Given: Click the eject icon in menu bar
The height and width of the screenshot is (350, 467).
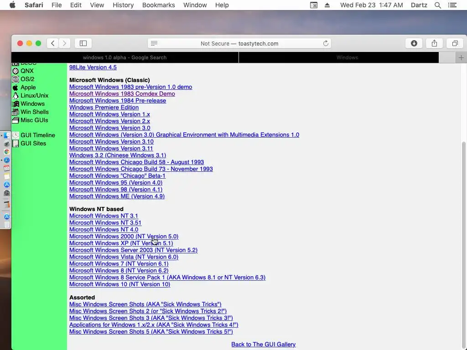Looking at the screenshot, I should (327, 5).
